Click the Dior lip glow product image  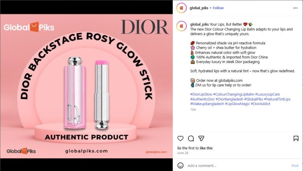(86, 86)
